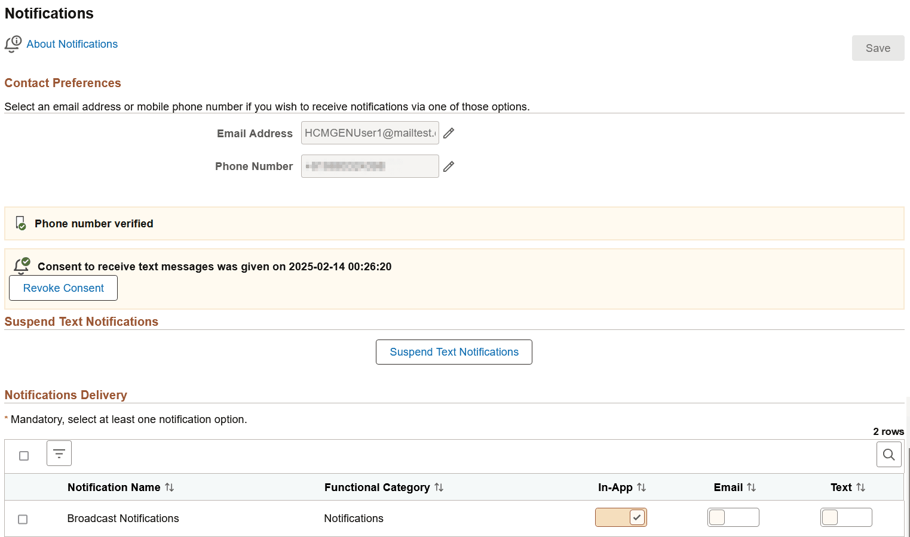The image size is (910, 537).
Task: Open the grid search
Action: (888, 454)
